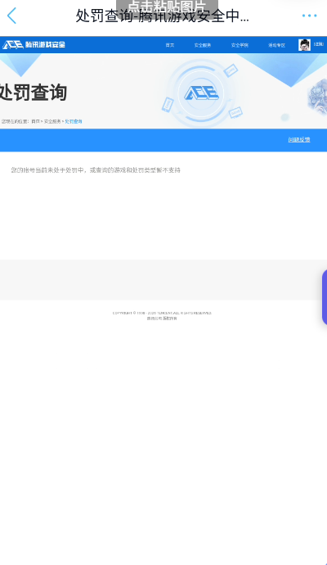327x565 pixels.
Task: Click 处罚查询 in the breadcrumb
Action: click(x=74, y=121)
